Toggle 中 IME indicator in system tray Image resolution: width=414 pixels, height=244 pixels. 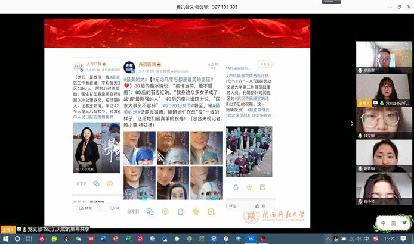pos(366,239)
